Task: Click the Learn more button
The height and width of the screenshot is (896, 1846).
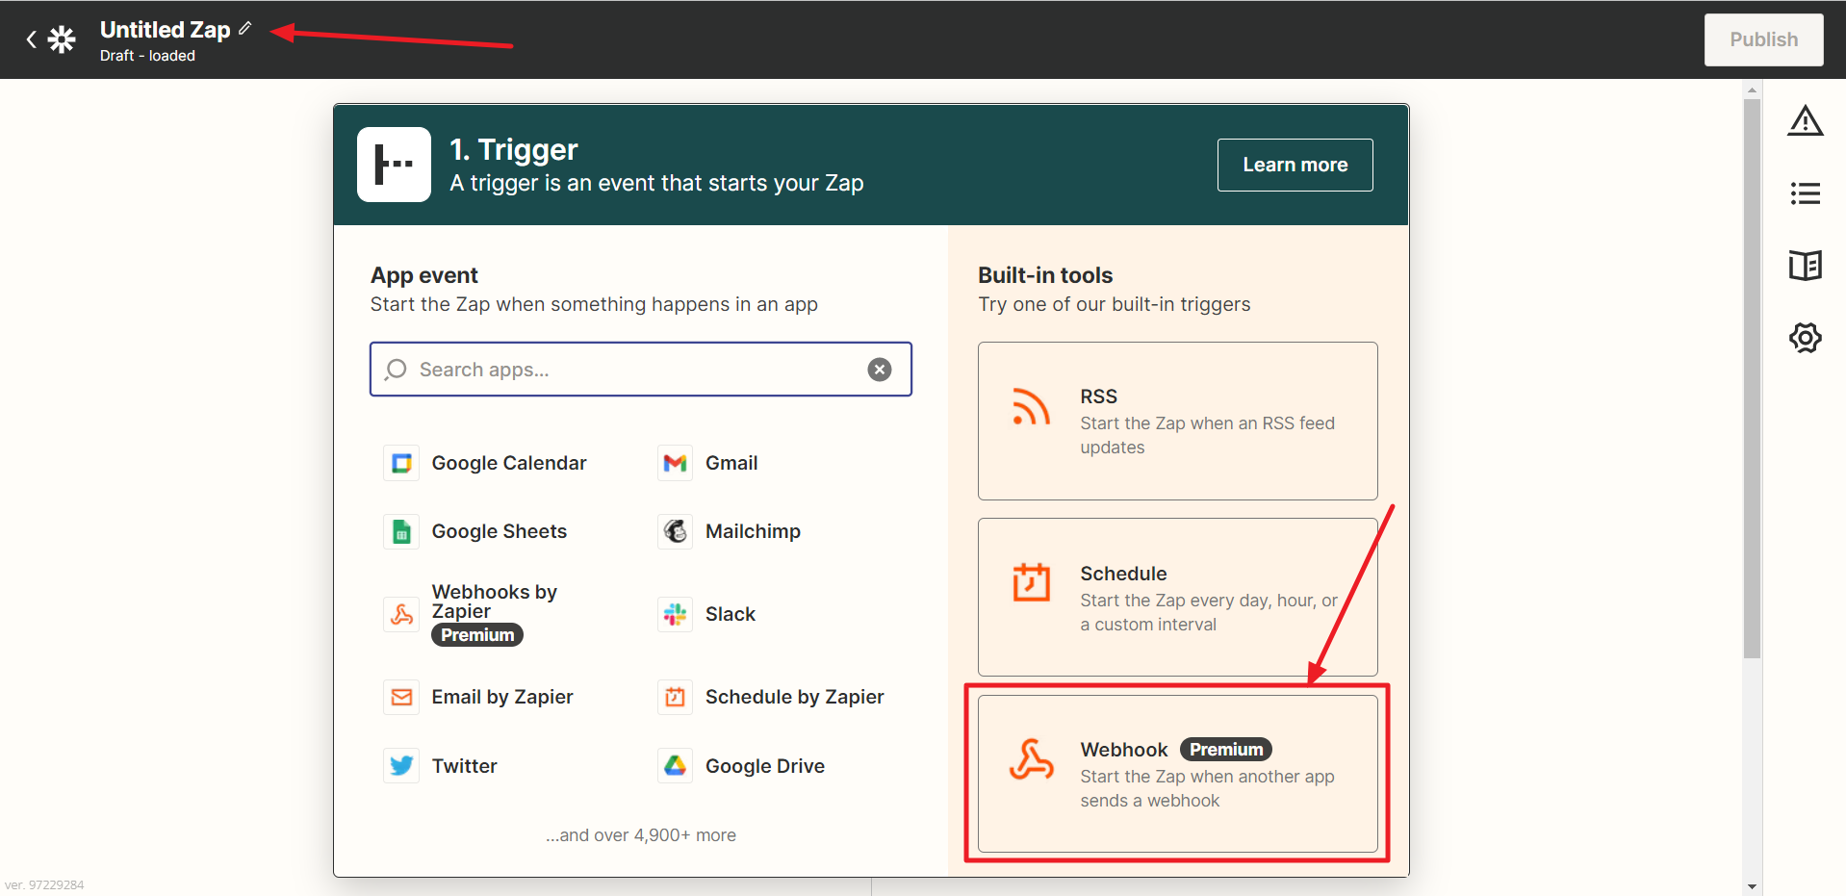Action: [1295, 165]
